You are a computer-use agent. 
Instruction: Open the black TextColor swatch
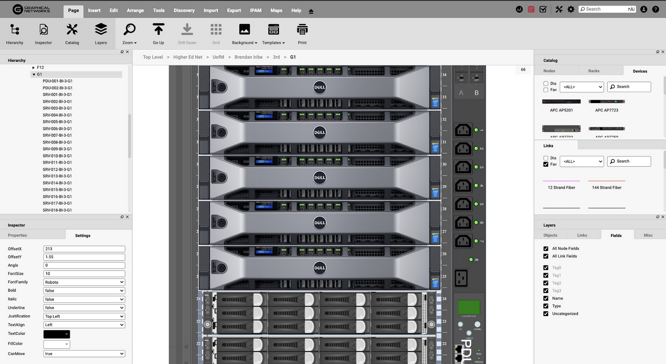56,334
